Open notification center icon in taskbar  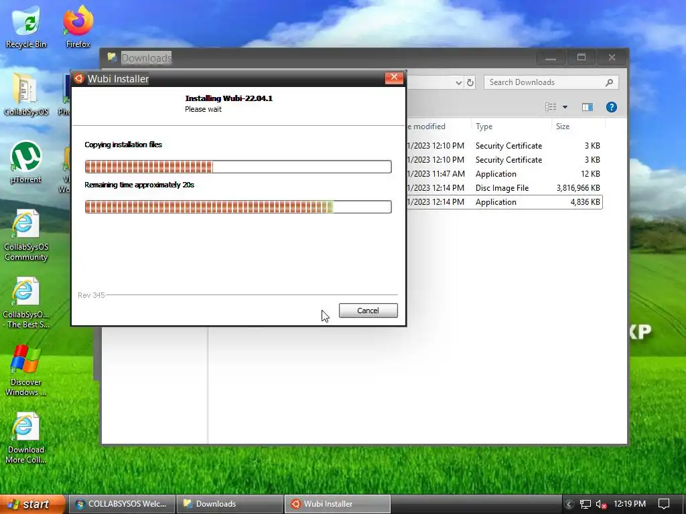664,505
